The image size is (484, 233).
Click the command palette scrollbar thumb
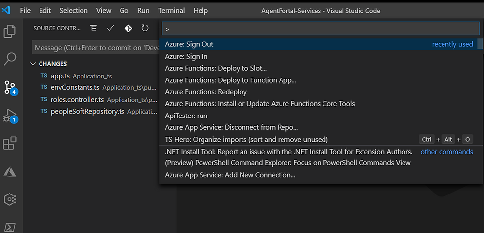coord(480,43)
